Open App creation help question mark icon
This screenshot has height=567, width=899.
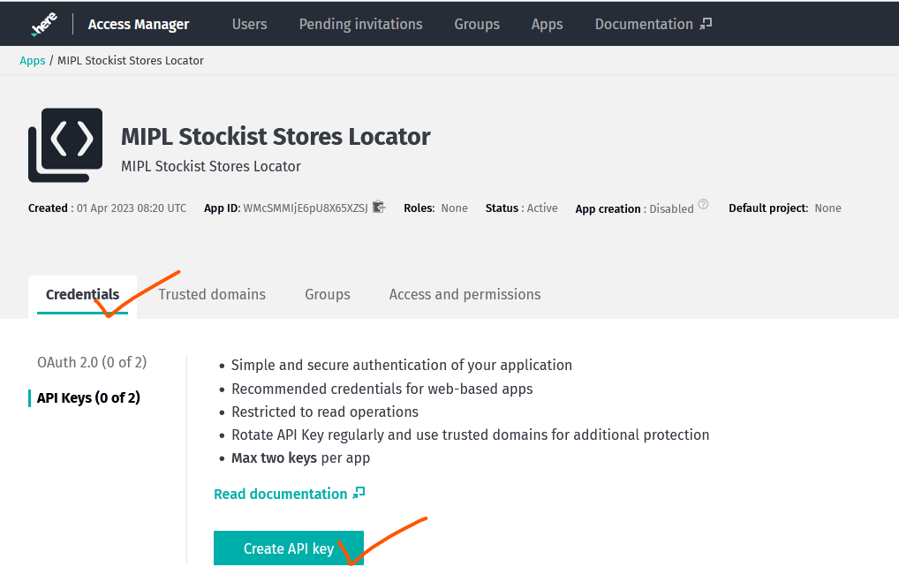point(704,204)
